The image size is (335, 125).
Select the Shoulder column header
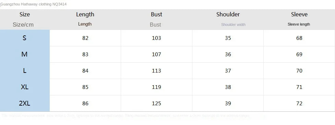point(228,14)
